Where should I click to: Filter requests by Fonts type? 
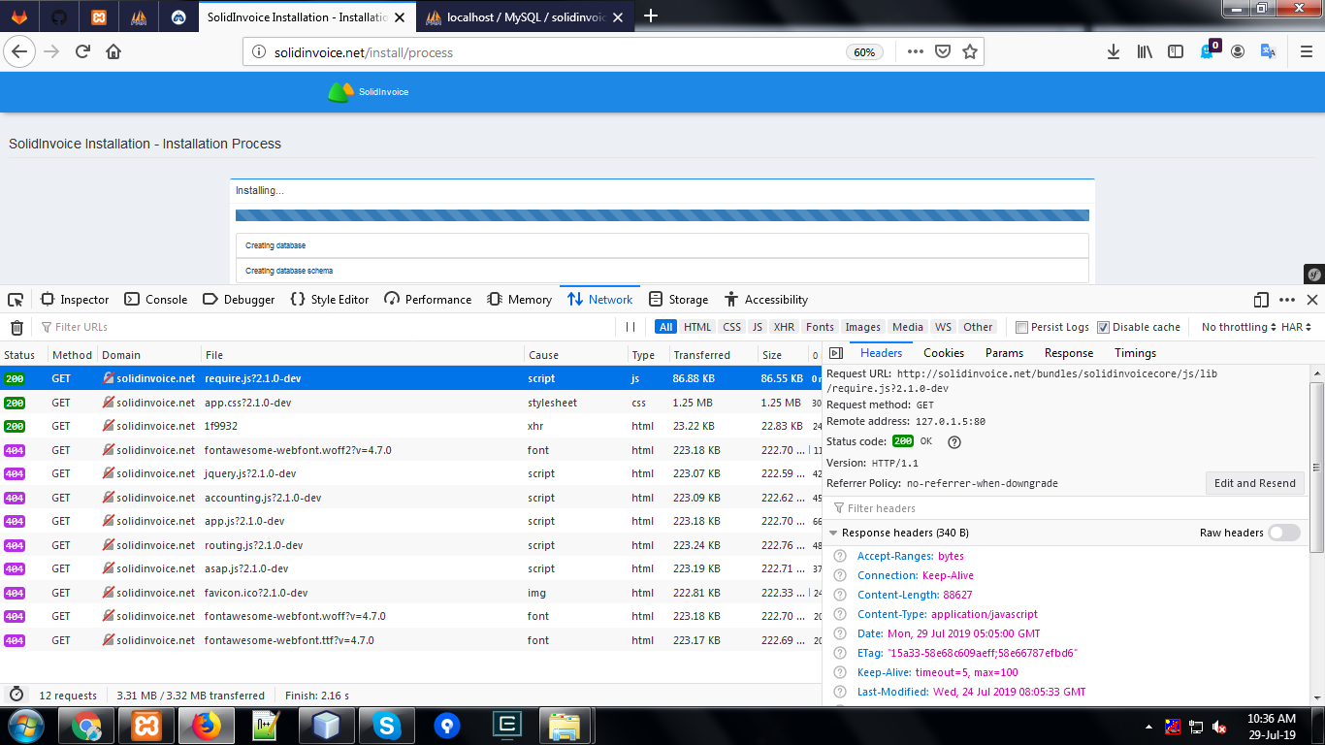[x=820, y=327]
